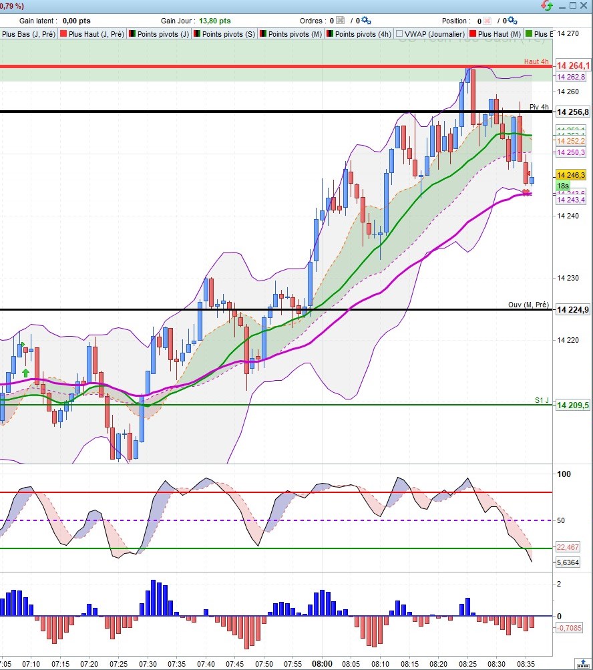
Task: Click the Piv 4h price label 14 256,8
Action: pyautogui.click(x=572, y=112)
